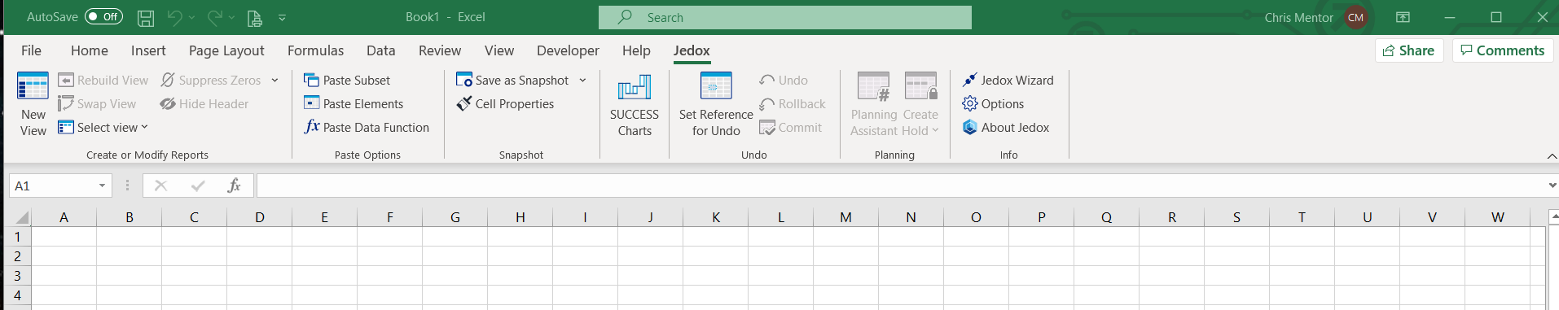Switch to Help tab

click(636, 50)
